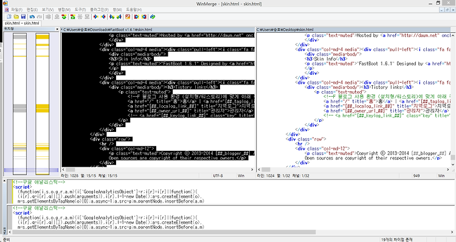Click the grayed Previous Difference icon
This screenshot has width=456, height=242.
pos(57,17)
